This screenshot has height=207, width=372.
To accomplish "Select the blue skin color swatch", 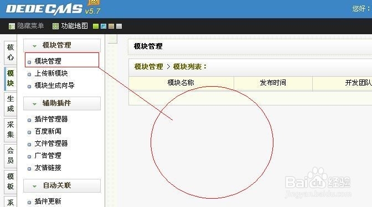I will pos(104,26).
